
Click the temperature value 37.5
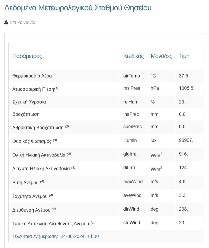(183, 76)
